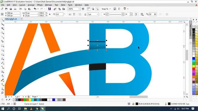
Task: Click the Print icon
Action: pyautogui.click(x=15, y=9)
